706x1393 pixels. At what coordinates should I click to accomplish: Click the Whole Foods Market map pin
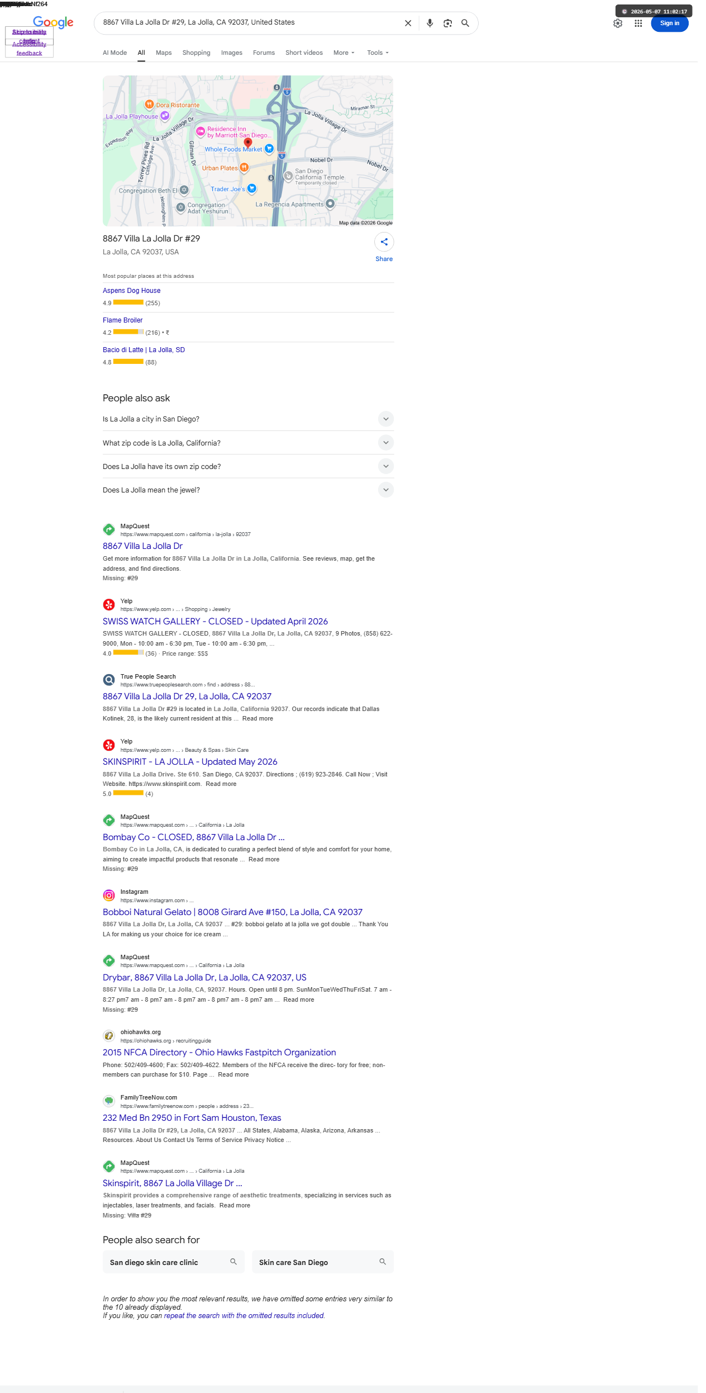coord(269,148)
